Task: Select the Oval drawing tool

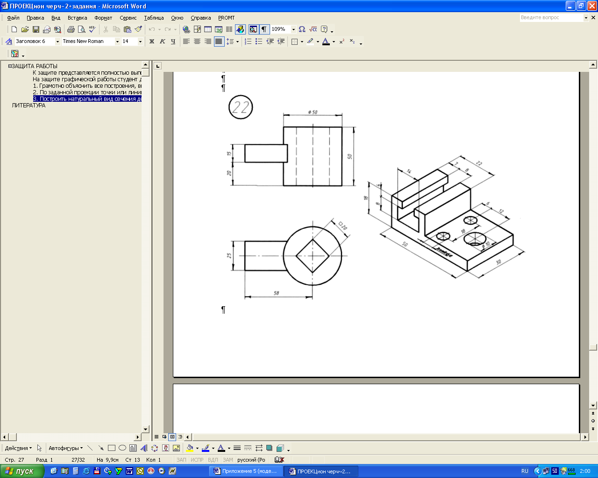Action: [122, 448]
